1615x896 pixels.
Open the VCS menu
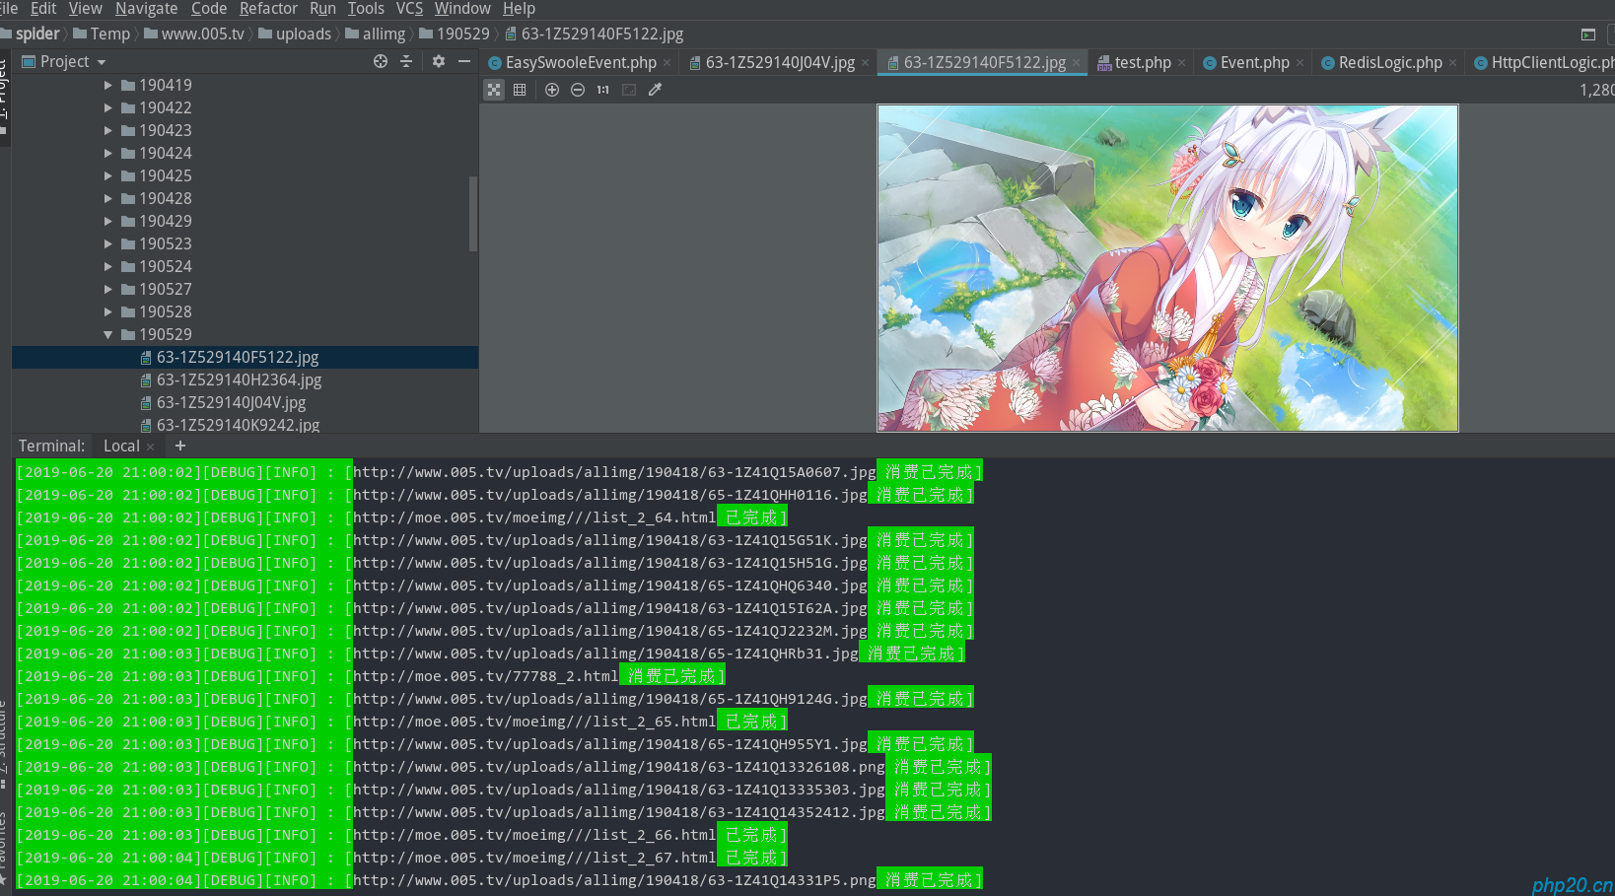[x=409, y=9]
